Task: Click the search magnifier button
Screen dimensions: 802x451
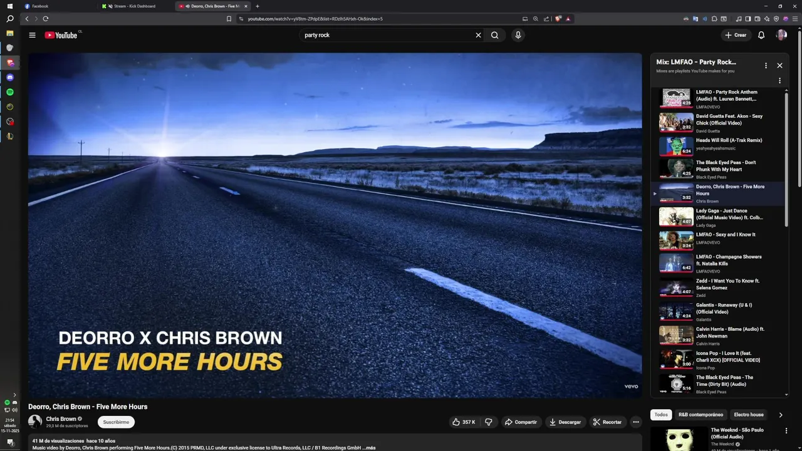Action: point(495,35)
